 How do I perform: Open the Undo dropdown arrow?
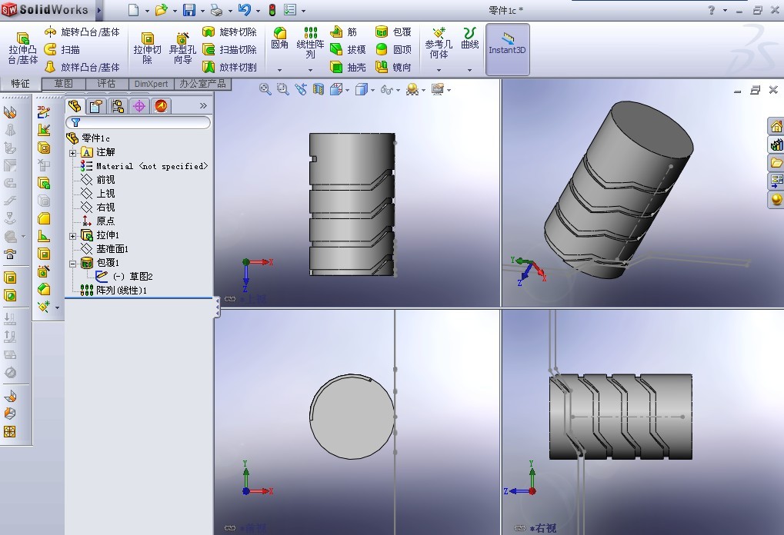(258, 11)
